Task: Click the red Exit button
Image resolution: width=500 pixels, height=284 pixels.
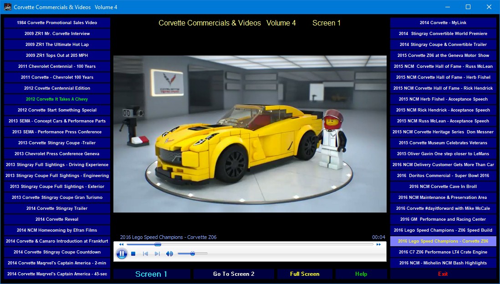Action: pyautogui.click(x=443, y=274)
